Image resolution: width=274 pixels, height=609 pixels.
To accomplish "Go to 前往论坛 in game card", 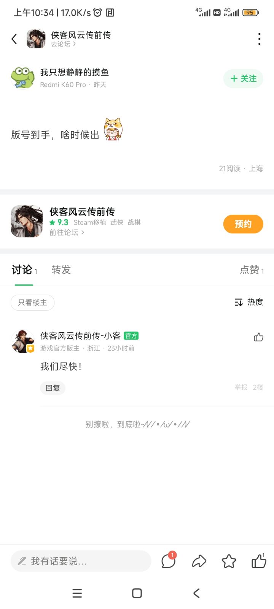I will point(67,232).
